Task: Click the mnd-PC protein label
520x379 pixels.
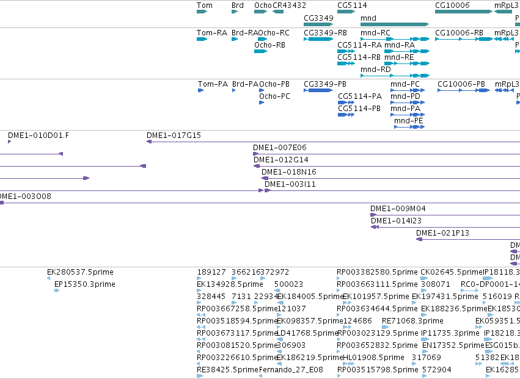Action: pyautogui.click(x=405, y=84)
